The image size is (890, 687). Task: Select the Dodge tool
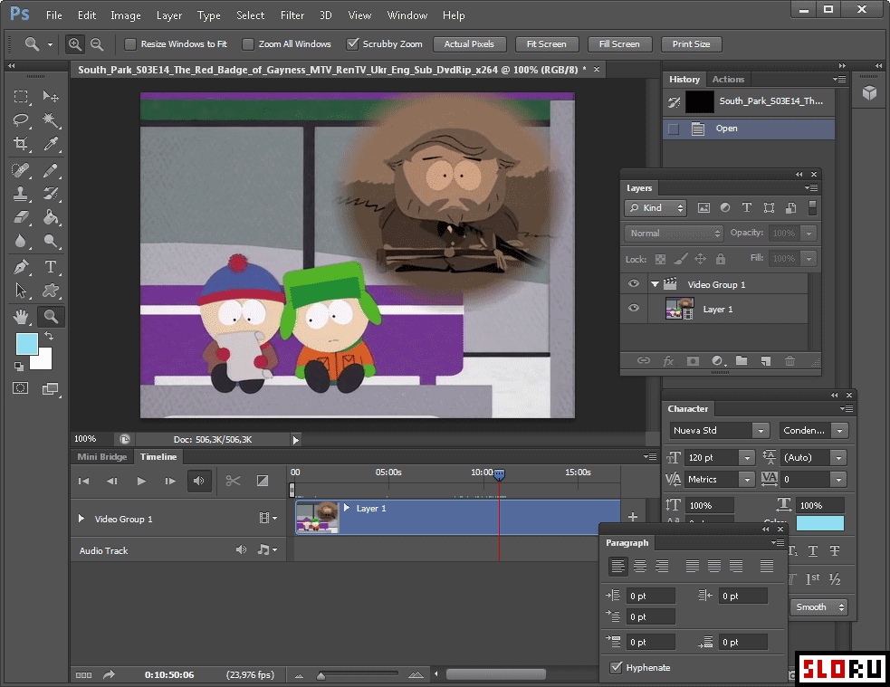point(51,241)
